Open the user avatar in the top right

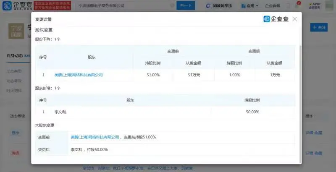[330, 5]
